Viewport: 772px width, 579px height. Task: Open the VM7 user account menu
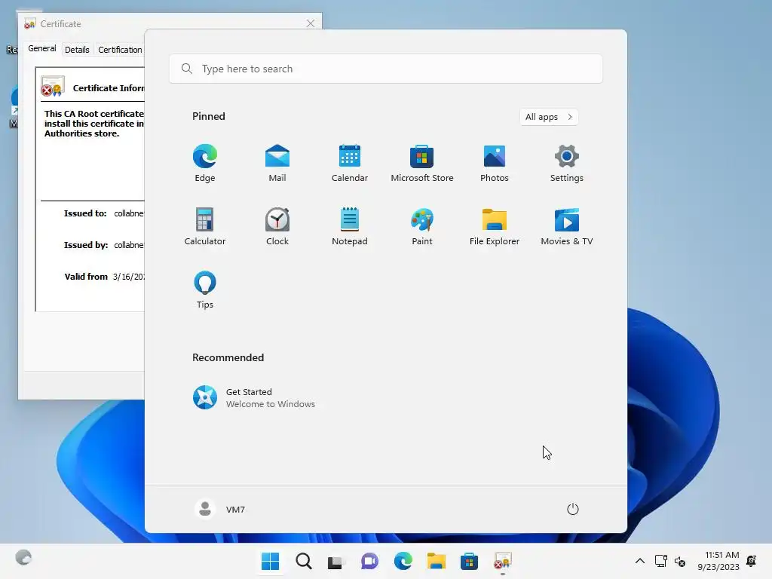220,509
